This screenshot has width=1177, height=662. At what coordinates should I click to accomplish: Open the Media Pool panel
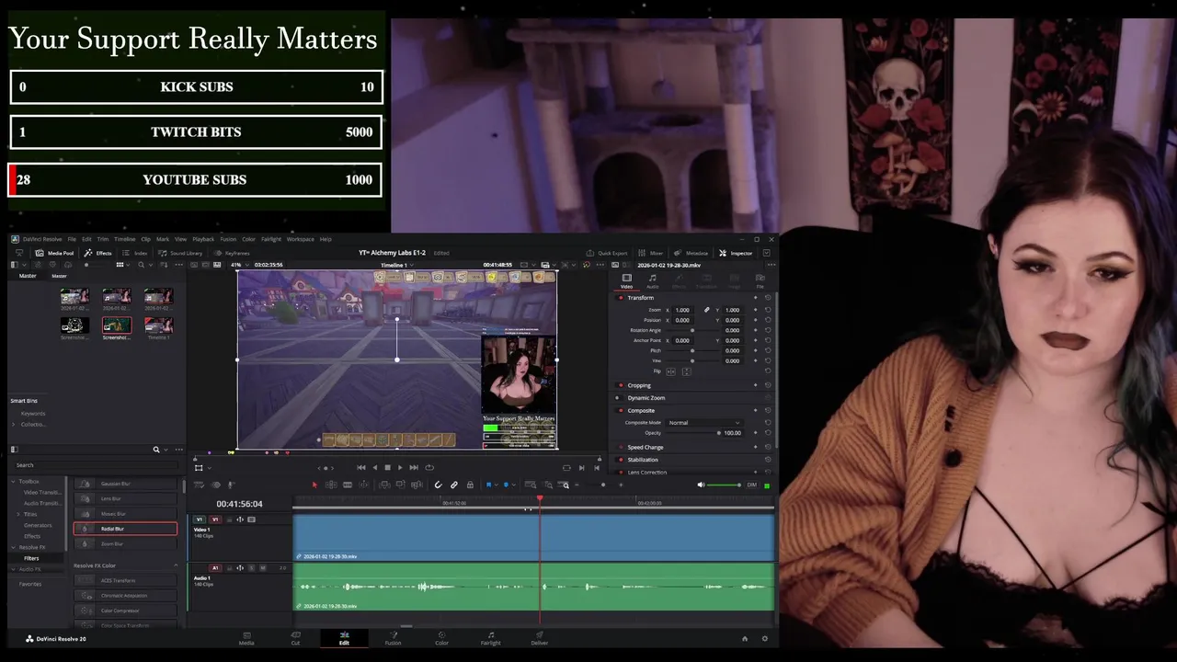[x=55, y=253]
